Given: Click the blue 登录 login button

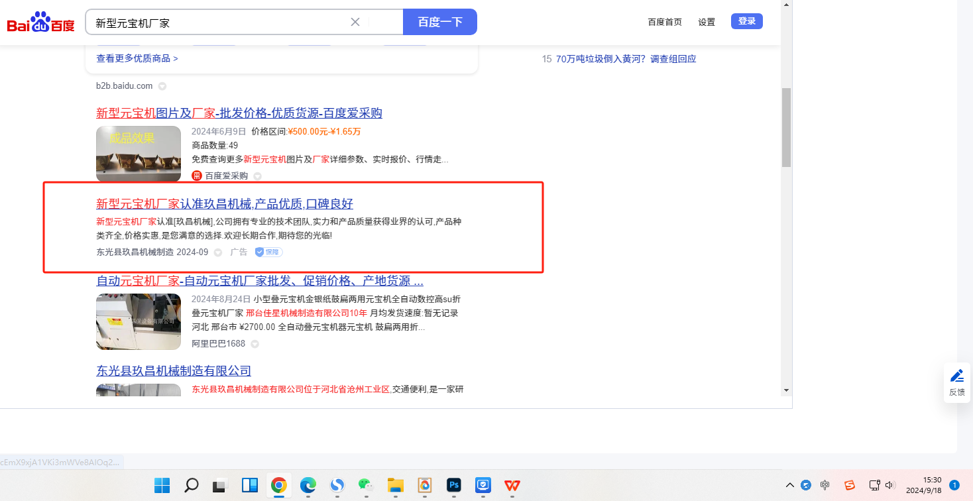Looking at the screenshot, I should point(747,21).
